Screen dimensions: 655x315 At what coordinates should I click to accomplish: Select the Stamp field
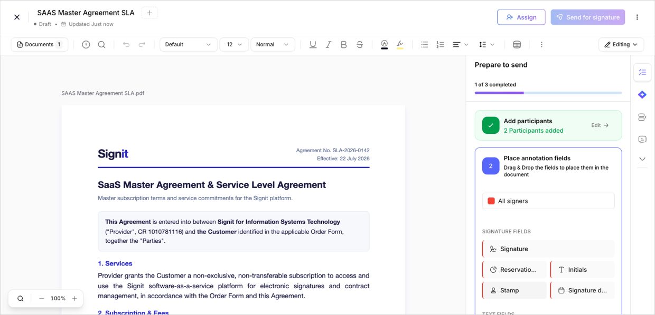tap(514, 290)
